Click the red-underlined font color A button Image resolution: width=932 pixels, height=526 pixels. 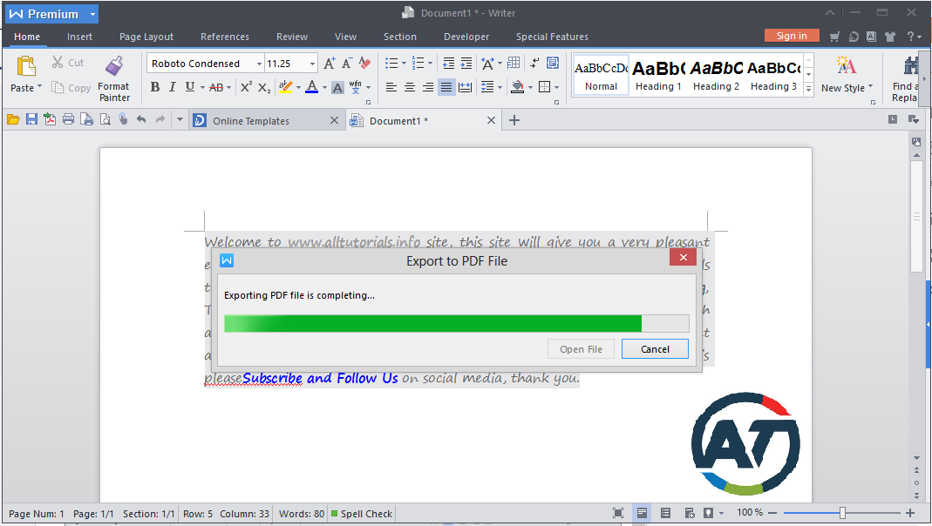click(x=311, y=87)
